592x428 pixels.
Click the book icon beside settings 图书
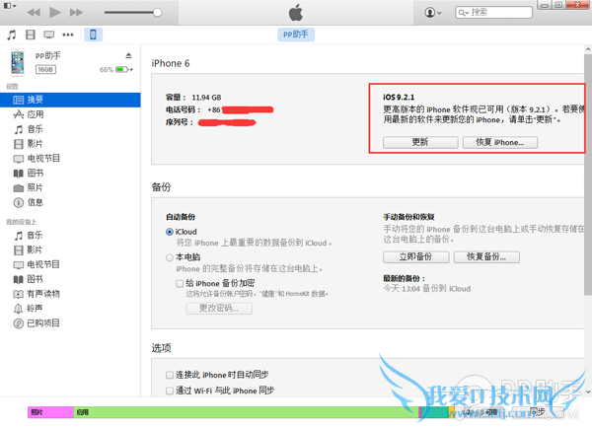point(19,174)
